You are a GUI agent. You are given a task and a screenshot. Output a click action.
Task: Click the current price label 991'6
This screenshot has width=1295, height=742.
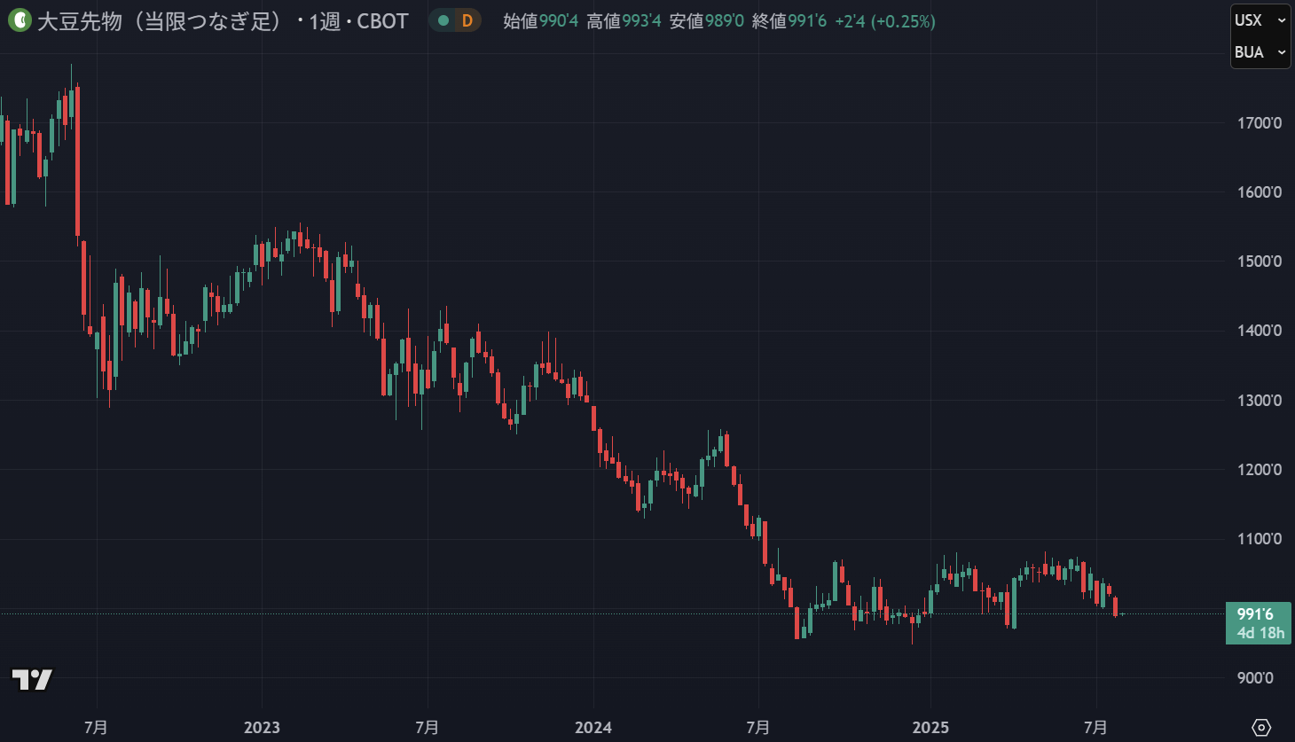click(1255, 614)
